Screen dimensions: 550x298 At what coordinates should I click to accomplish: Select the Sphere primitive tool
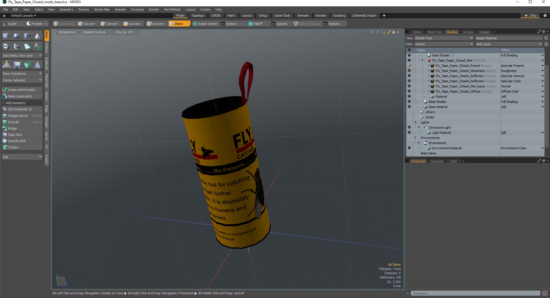(17, 36)
